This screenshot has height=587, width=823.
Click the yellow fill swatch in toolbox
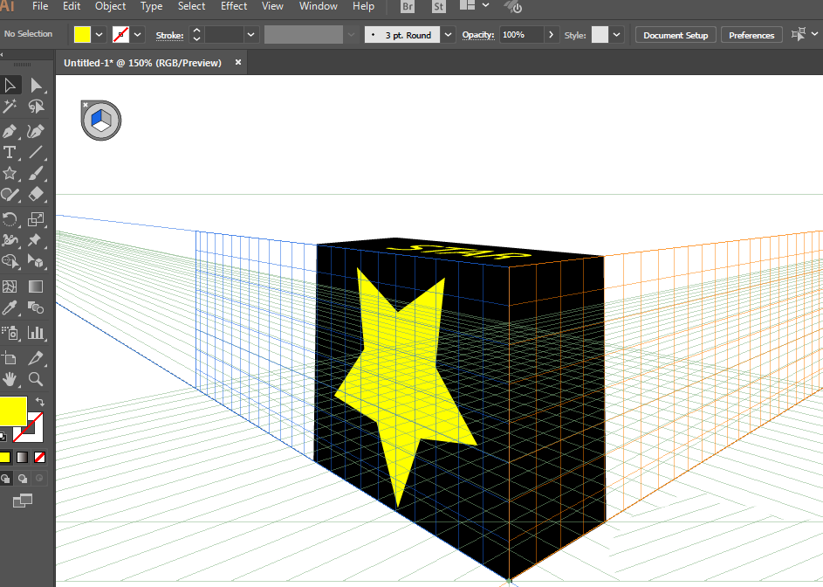tap(12, 410)
